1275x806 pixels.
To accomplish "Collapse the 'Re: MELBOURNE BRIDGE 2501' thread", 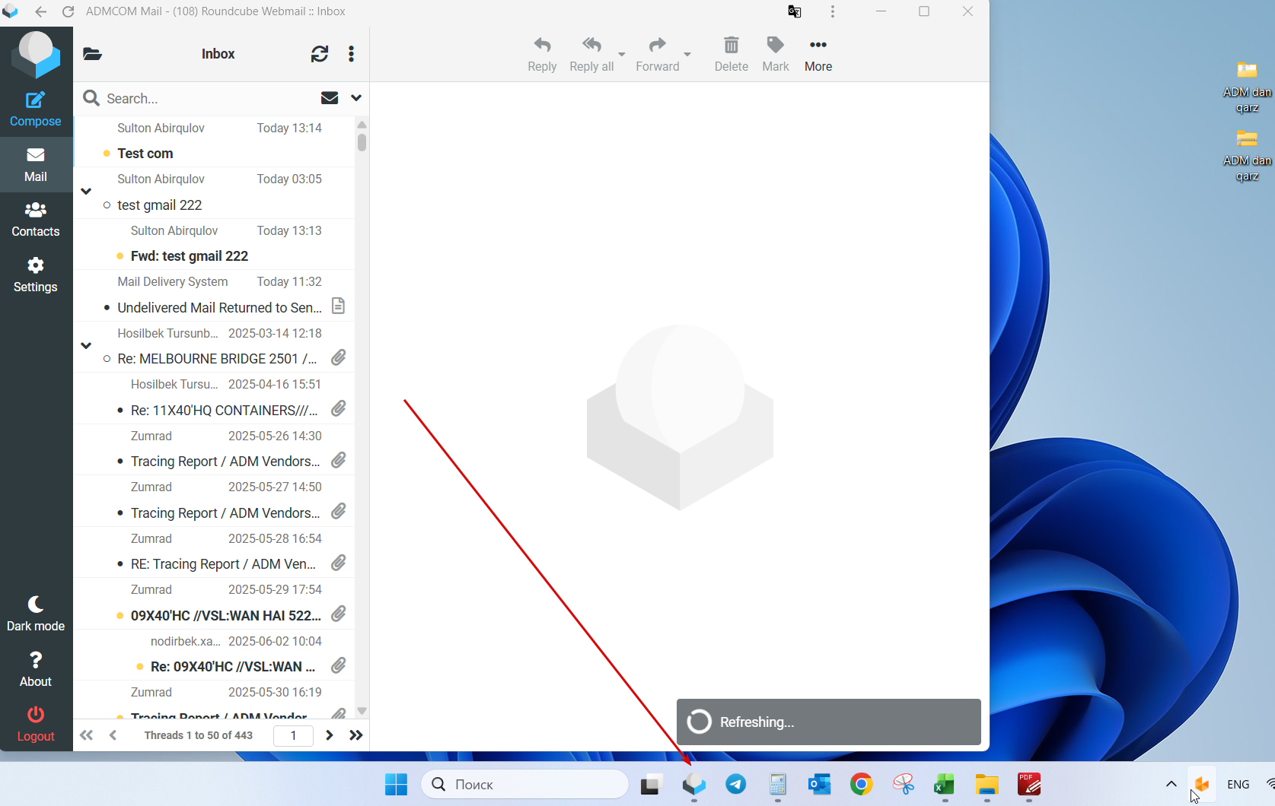I will tap(86, 345).
